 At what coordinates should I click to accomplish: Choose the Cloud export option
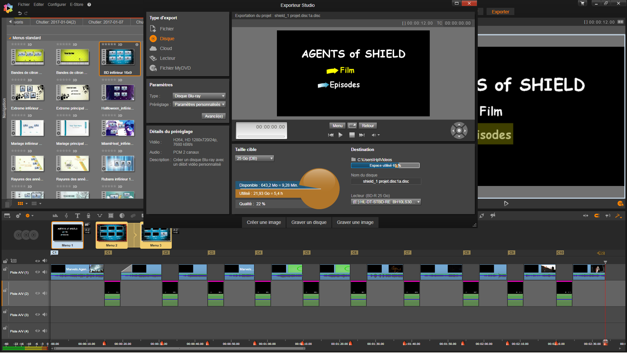click(161, 48)
